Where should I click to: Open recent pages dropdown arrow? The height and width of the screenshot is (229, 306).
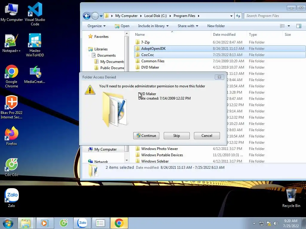pyautogui.click(x=101, y=16)
